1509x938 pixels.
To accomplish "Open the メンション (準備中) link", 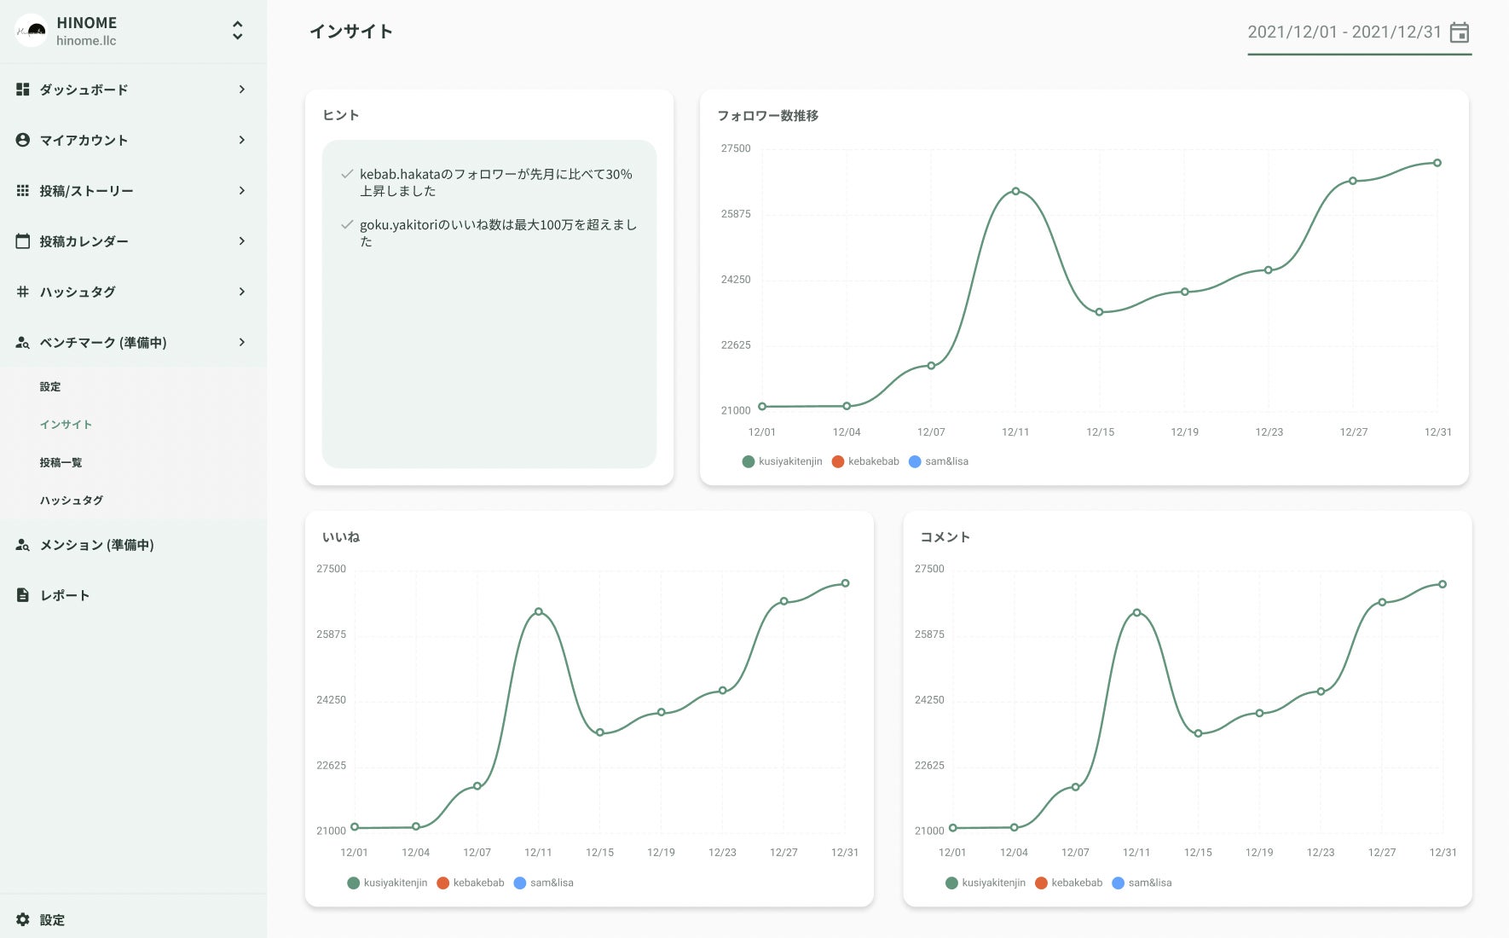I will coord(96,545).
